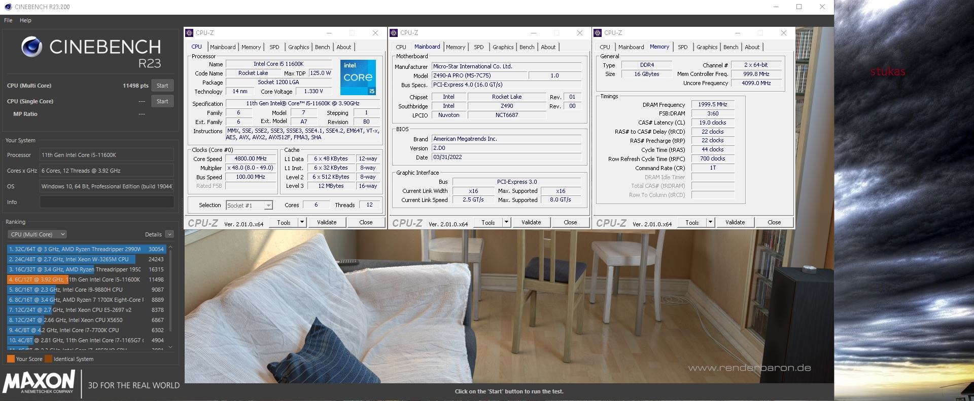Click the second CPU-Z window title icon
The image size is (974, 401).
[x=394, y=33]
